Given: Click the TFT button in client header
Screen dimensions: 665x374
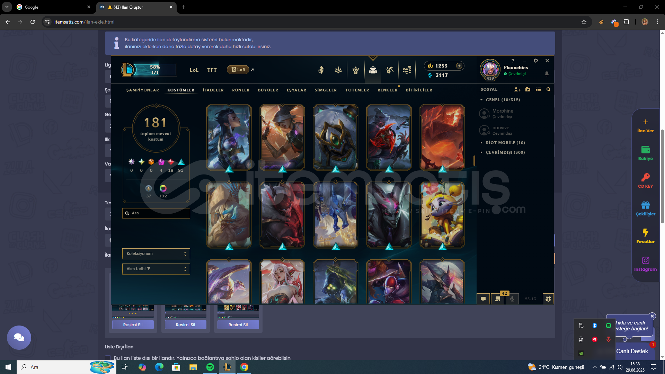Looking at the screenshot, I should [x=212, y=70].
